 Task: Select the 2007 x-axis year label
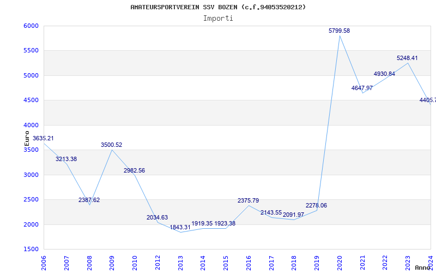(x=66, y=263)
